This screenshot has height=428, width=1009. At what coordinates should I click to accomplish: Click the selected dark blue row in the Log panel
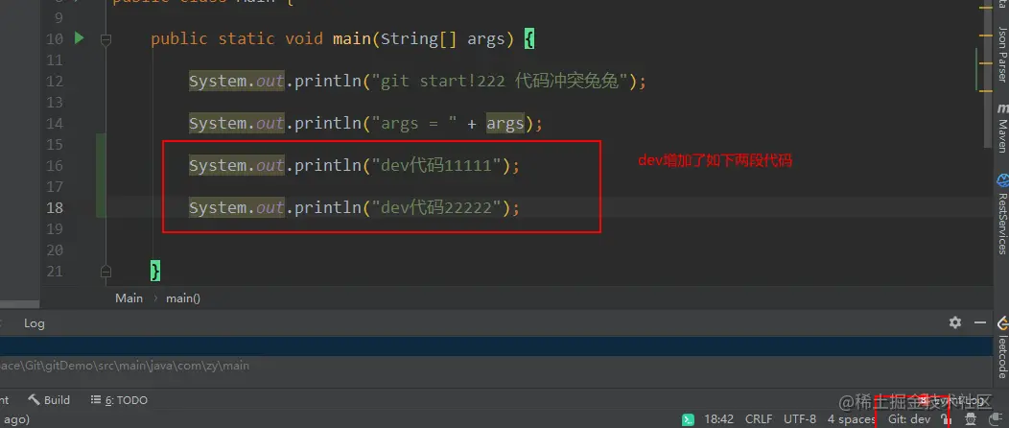pos(496,345)
